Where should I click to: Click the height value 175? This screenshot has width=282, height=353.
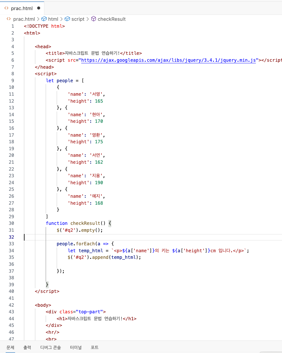99,142
